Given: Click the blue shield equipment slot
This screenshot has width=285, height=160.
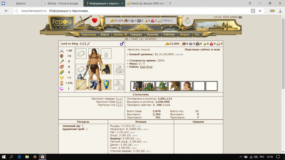Looking at the screenshot, I should [x=106, y=84].
